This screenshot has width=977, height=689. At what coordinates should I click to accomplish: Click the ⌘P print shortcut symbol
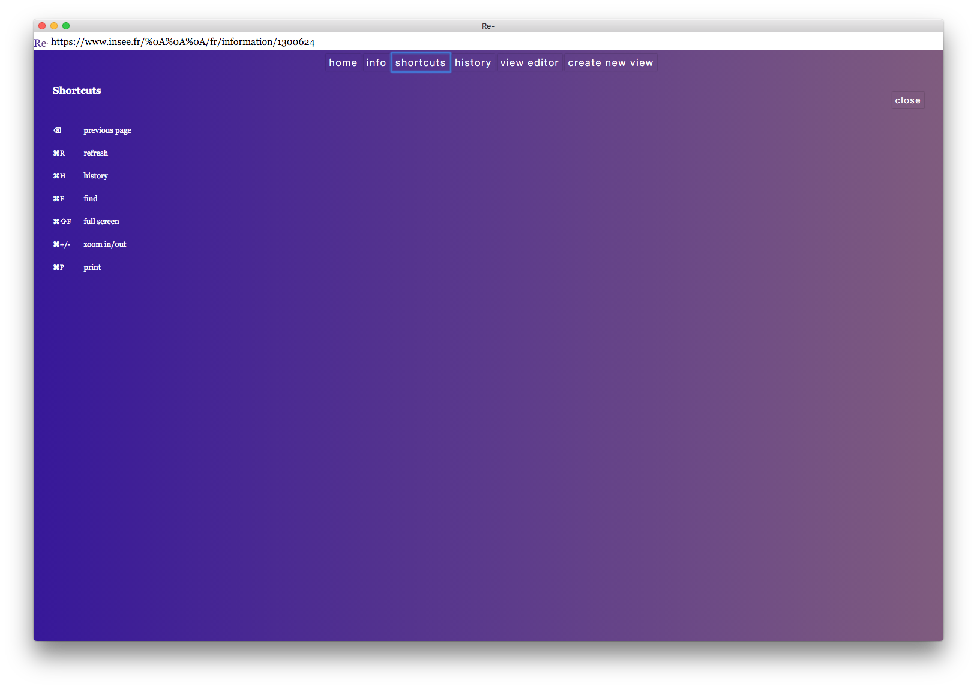pos(58,267)
